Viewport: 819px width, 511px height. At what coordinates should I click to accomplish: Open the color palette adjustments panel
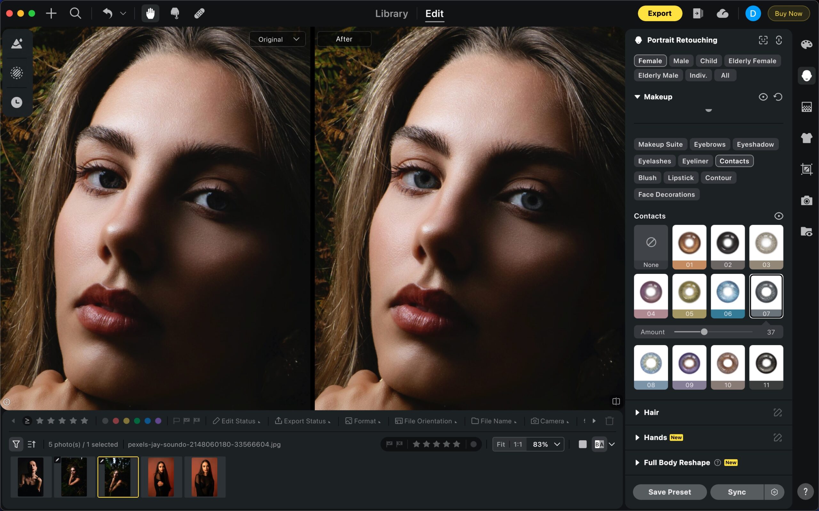click(x=807, y=44)
